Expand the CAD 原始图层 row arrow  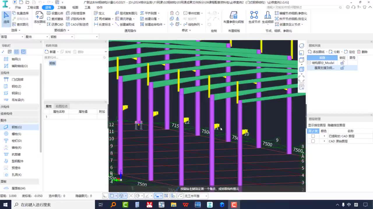(324, 141)
